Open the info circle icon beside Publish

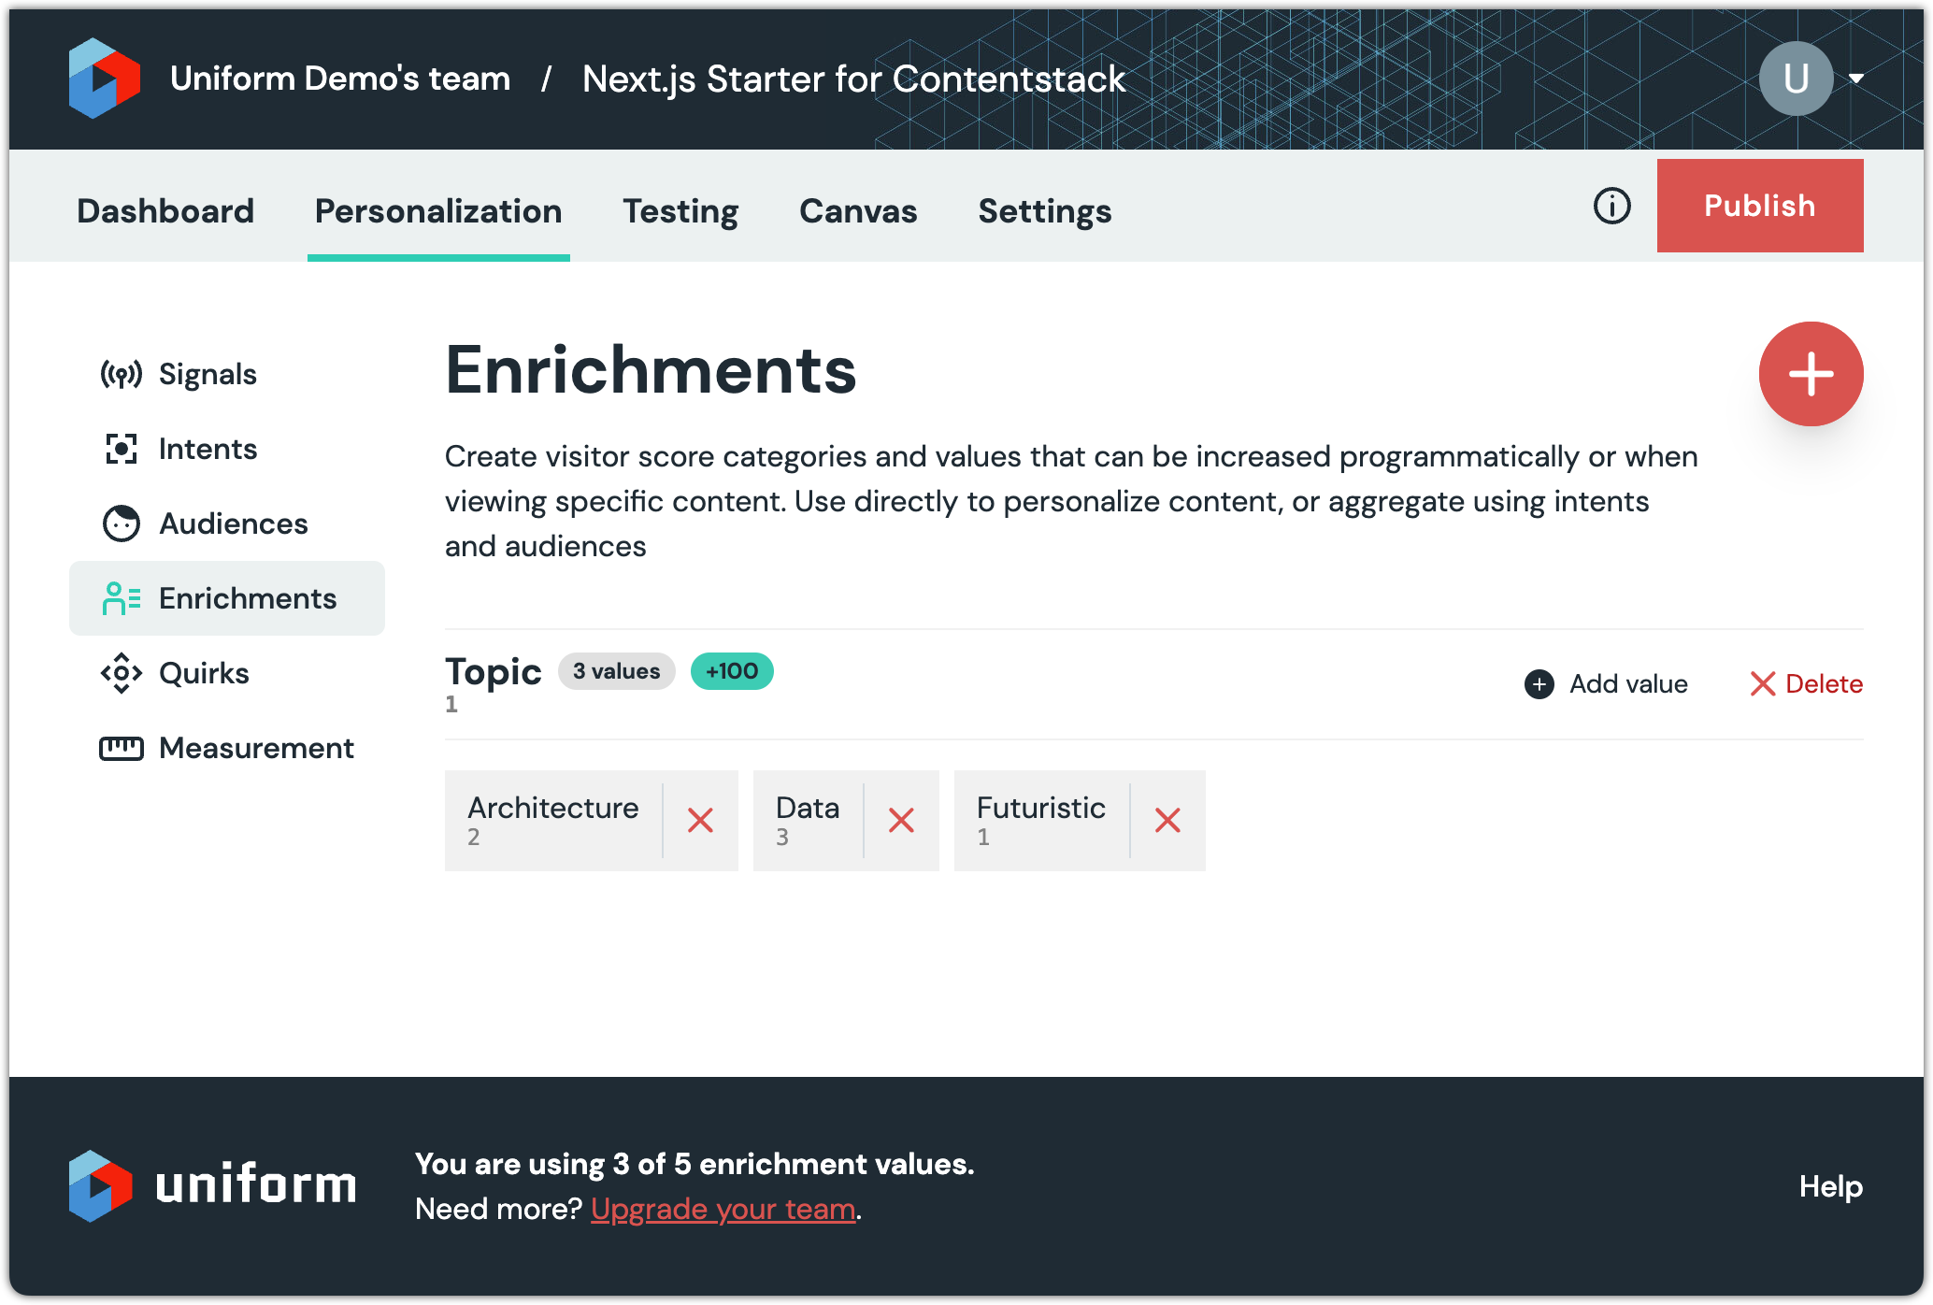click(1611, 206)
